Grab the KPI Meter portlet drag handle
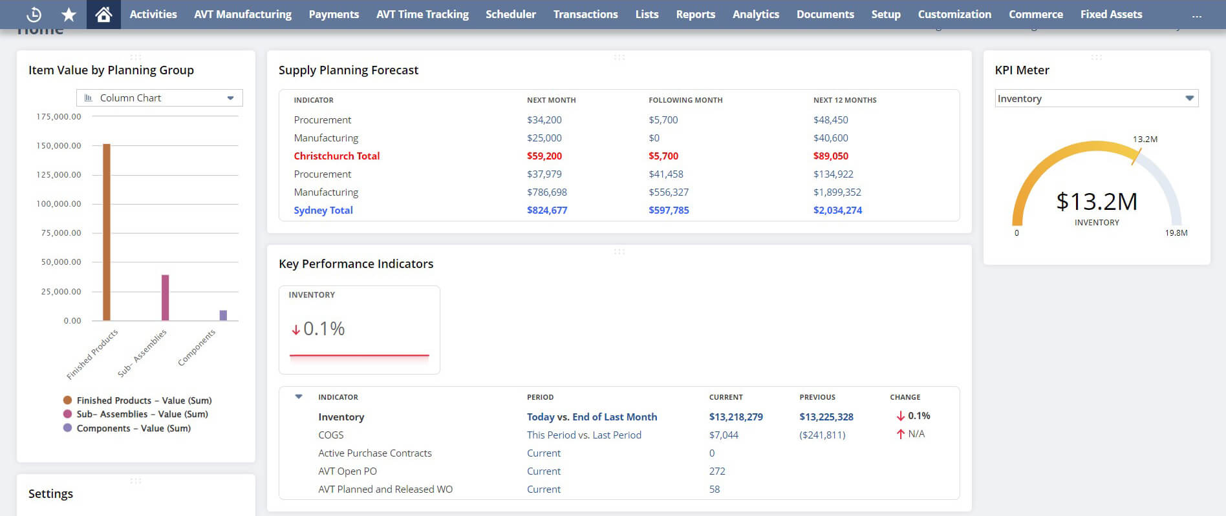The width and height of the screenshot is (1226, 516). coord(1096,57)
